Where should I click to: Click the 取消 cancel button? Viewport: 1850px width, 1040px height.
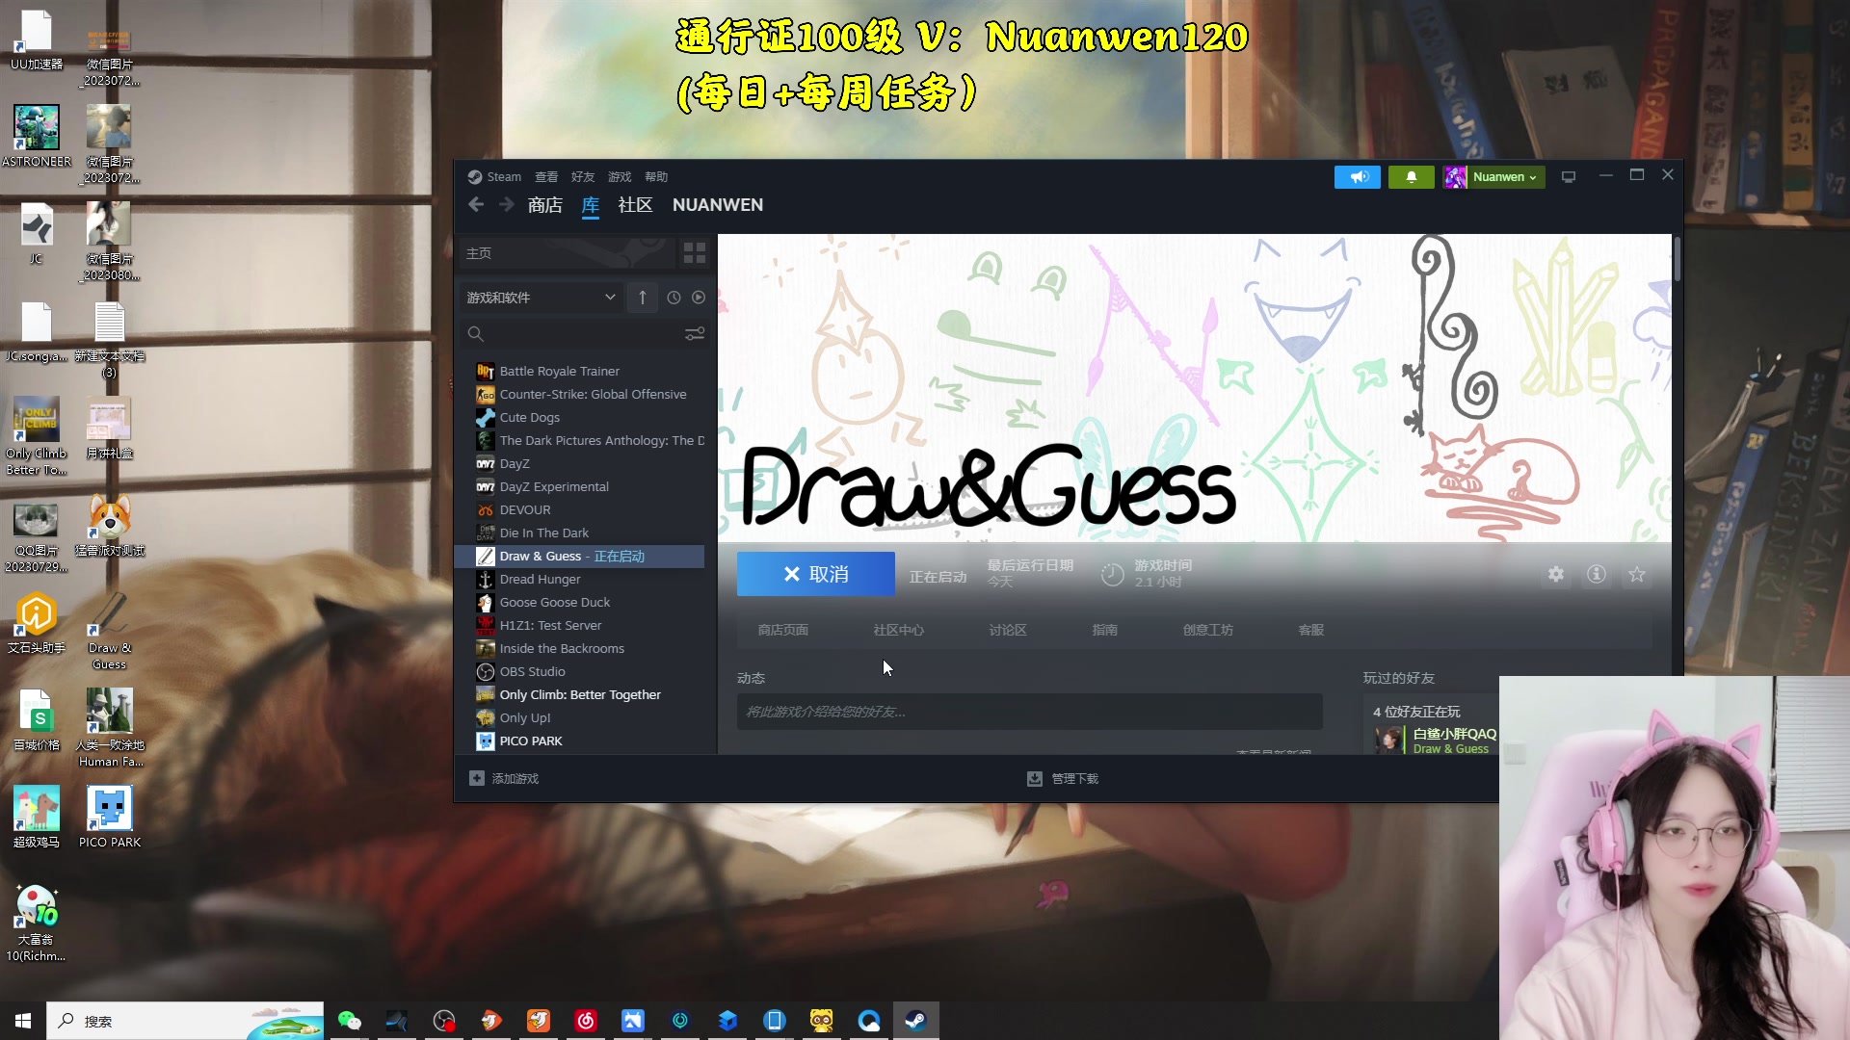(817, 574)
